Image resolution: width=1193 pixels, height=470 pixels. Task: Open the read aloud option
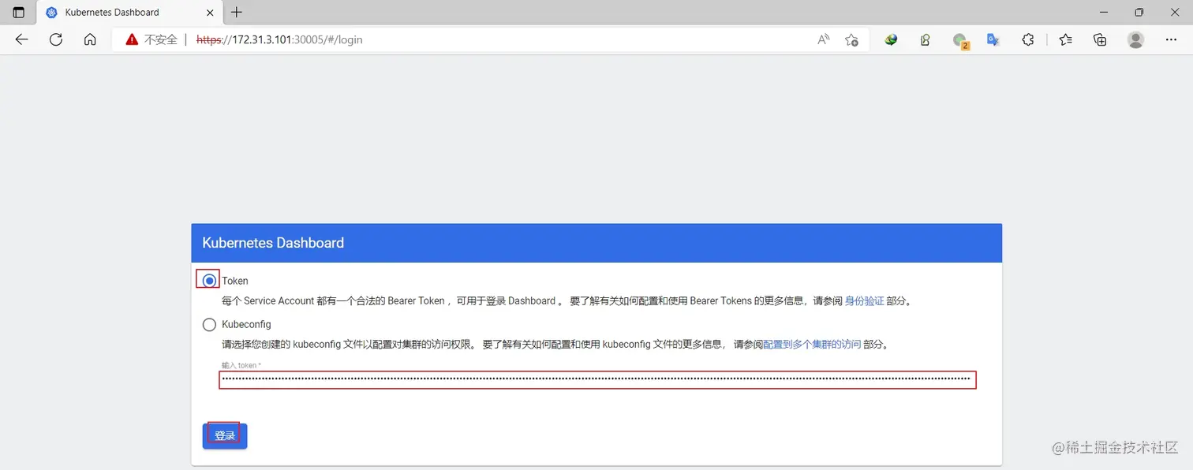pos(823,39)
